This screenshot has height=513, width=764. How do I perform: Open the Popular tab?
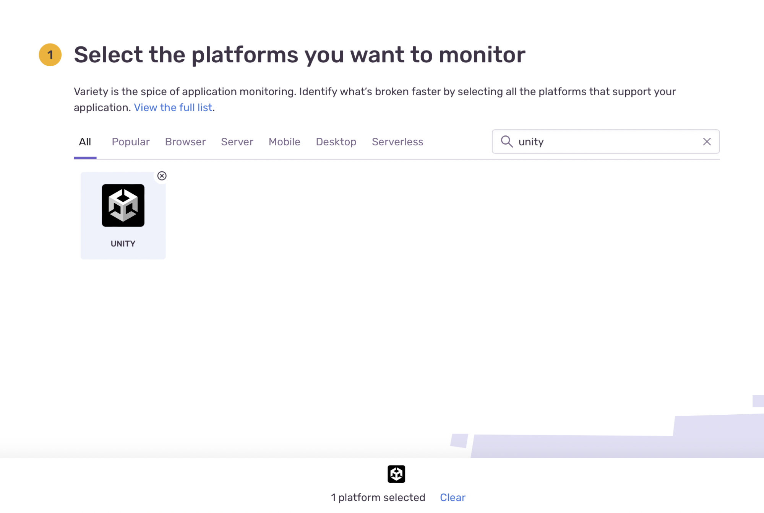click(x=130, y=142)
